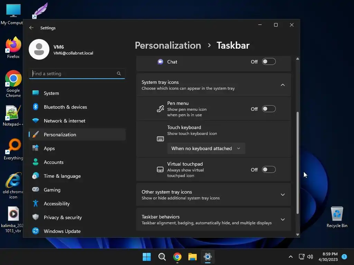
Task: Open Bluetooth & devices settings
Action: [77, 107]
